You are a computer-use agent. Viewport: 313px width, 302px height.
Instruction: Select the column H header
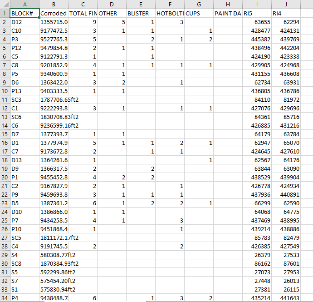click(228, 4)
